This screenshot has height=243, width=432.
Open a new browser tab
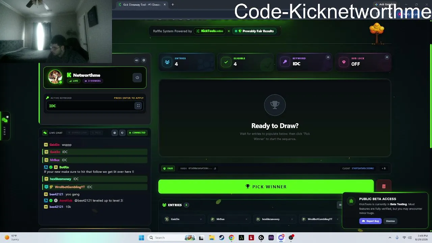(x=173, y=5)
